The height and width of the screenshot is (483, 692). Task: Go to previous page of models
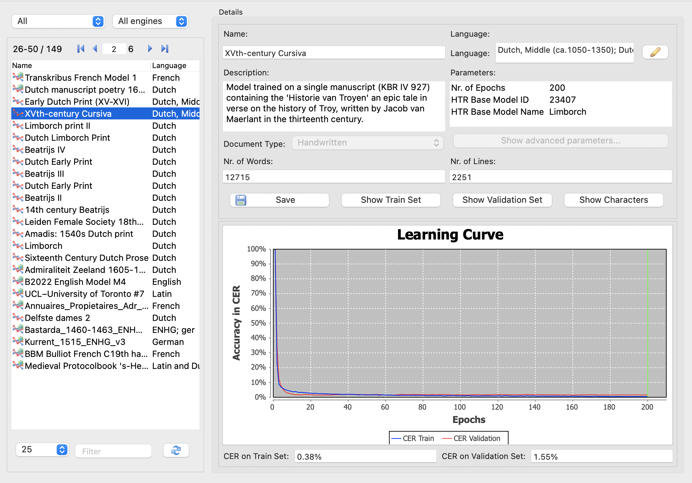click(x=95, y=49)
